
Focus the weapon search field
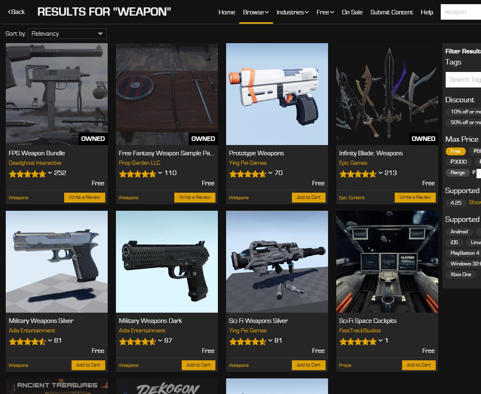(x=460, y=12)
